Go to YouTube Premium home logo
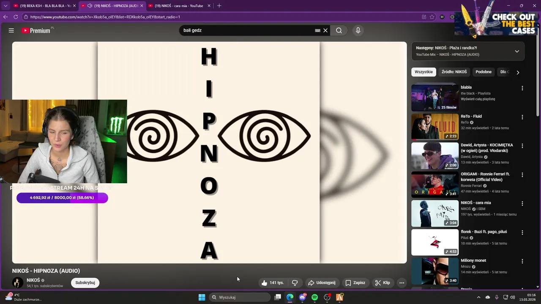This screenshot has height=304, width=541. pos(36,30)
